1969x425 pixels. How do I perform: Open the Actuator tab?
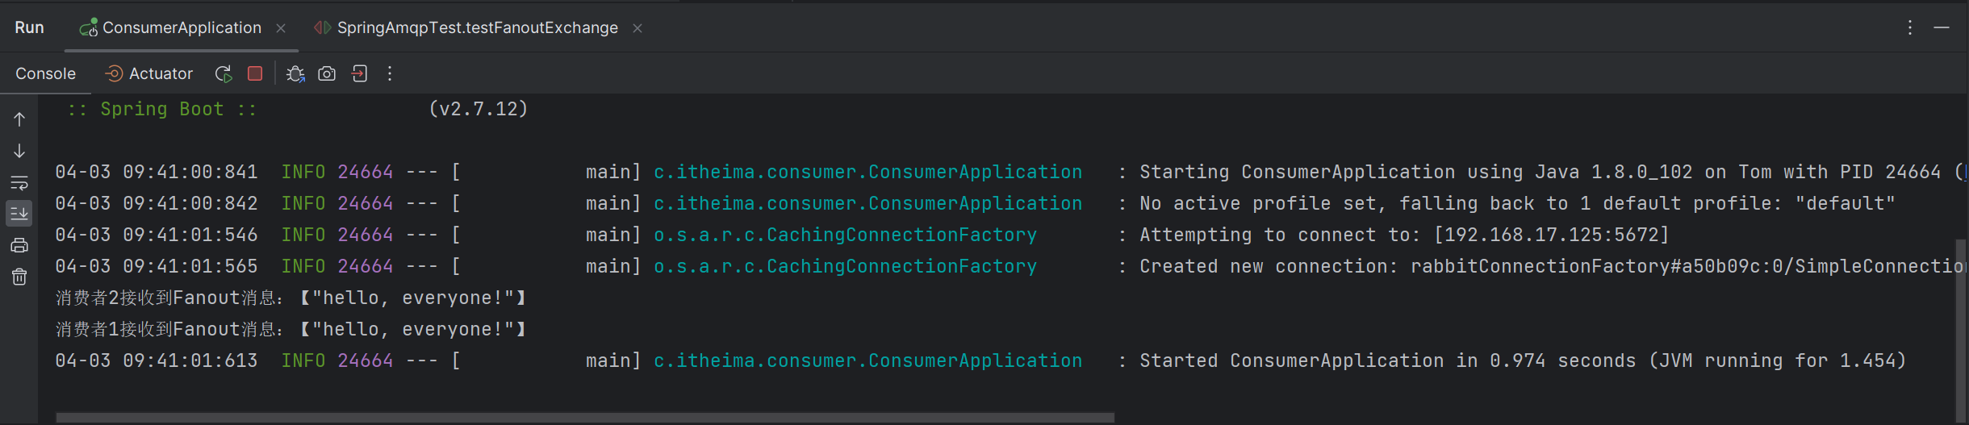150,74
